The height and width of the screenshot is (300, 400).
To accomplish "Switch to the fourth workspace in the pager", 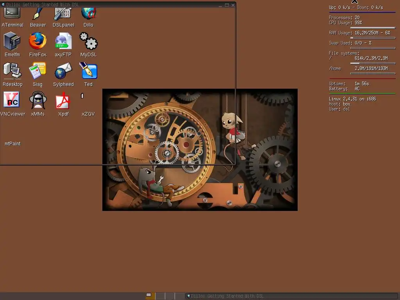I will pyautogui.click(x=180, y=296).
